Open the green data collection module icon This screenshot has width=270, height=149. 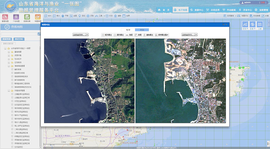27,17
